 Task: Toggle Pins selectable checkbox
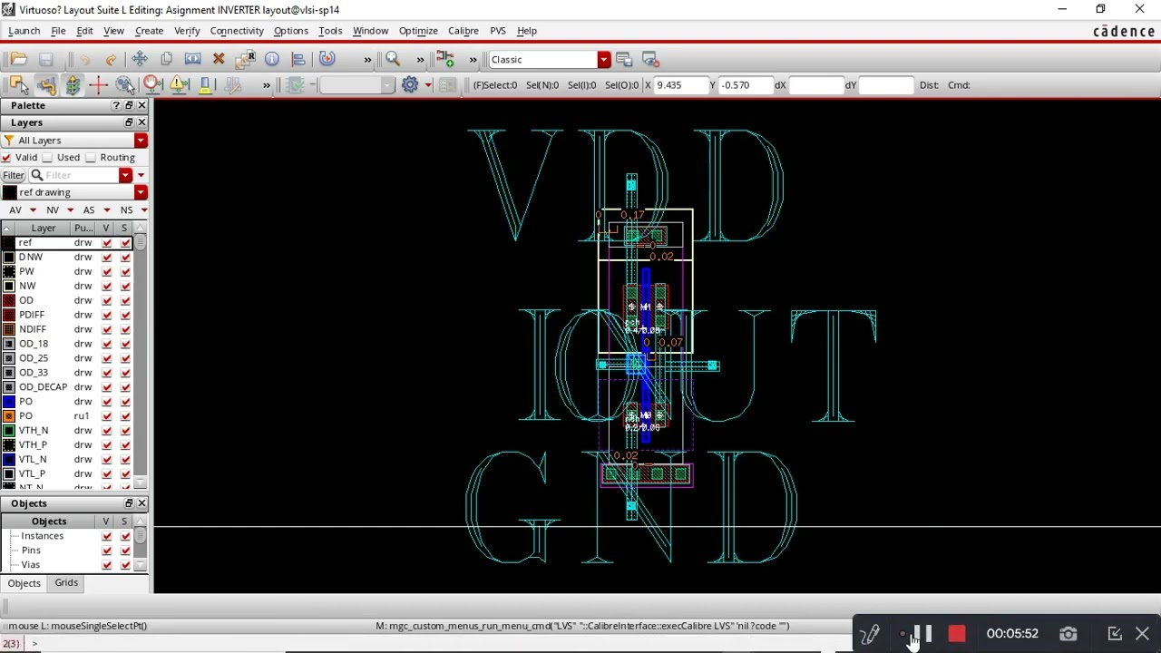pos(125,551)
